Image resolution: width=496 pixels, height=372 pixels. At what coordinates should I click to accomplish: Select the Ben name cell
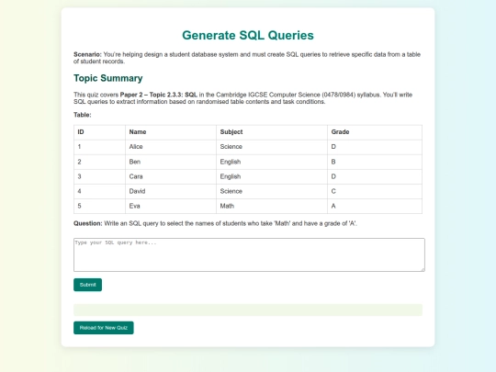tap(171, 162)
